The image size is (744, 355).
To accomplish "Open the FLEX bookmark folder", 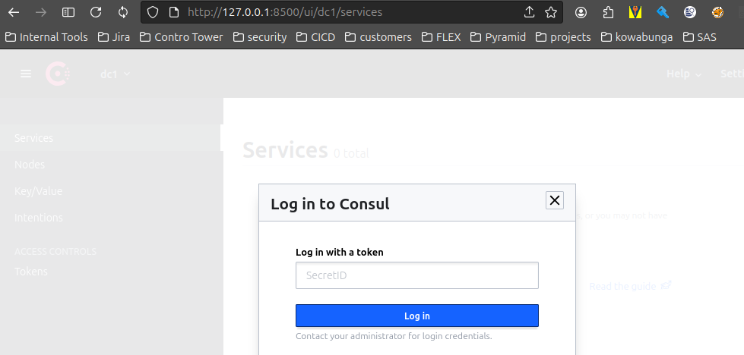I will pos(441,37).
